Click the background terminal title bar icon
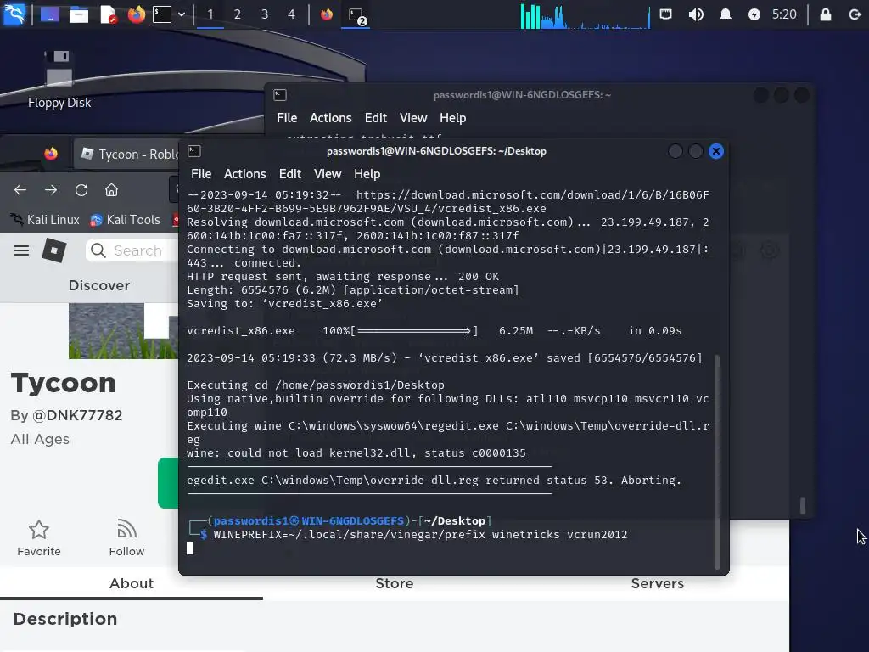The height and width of the screenshot is (652, 869). [x=280, y=95]
